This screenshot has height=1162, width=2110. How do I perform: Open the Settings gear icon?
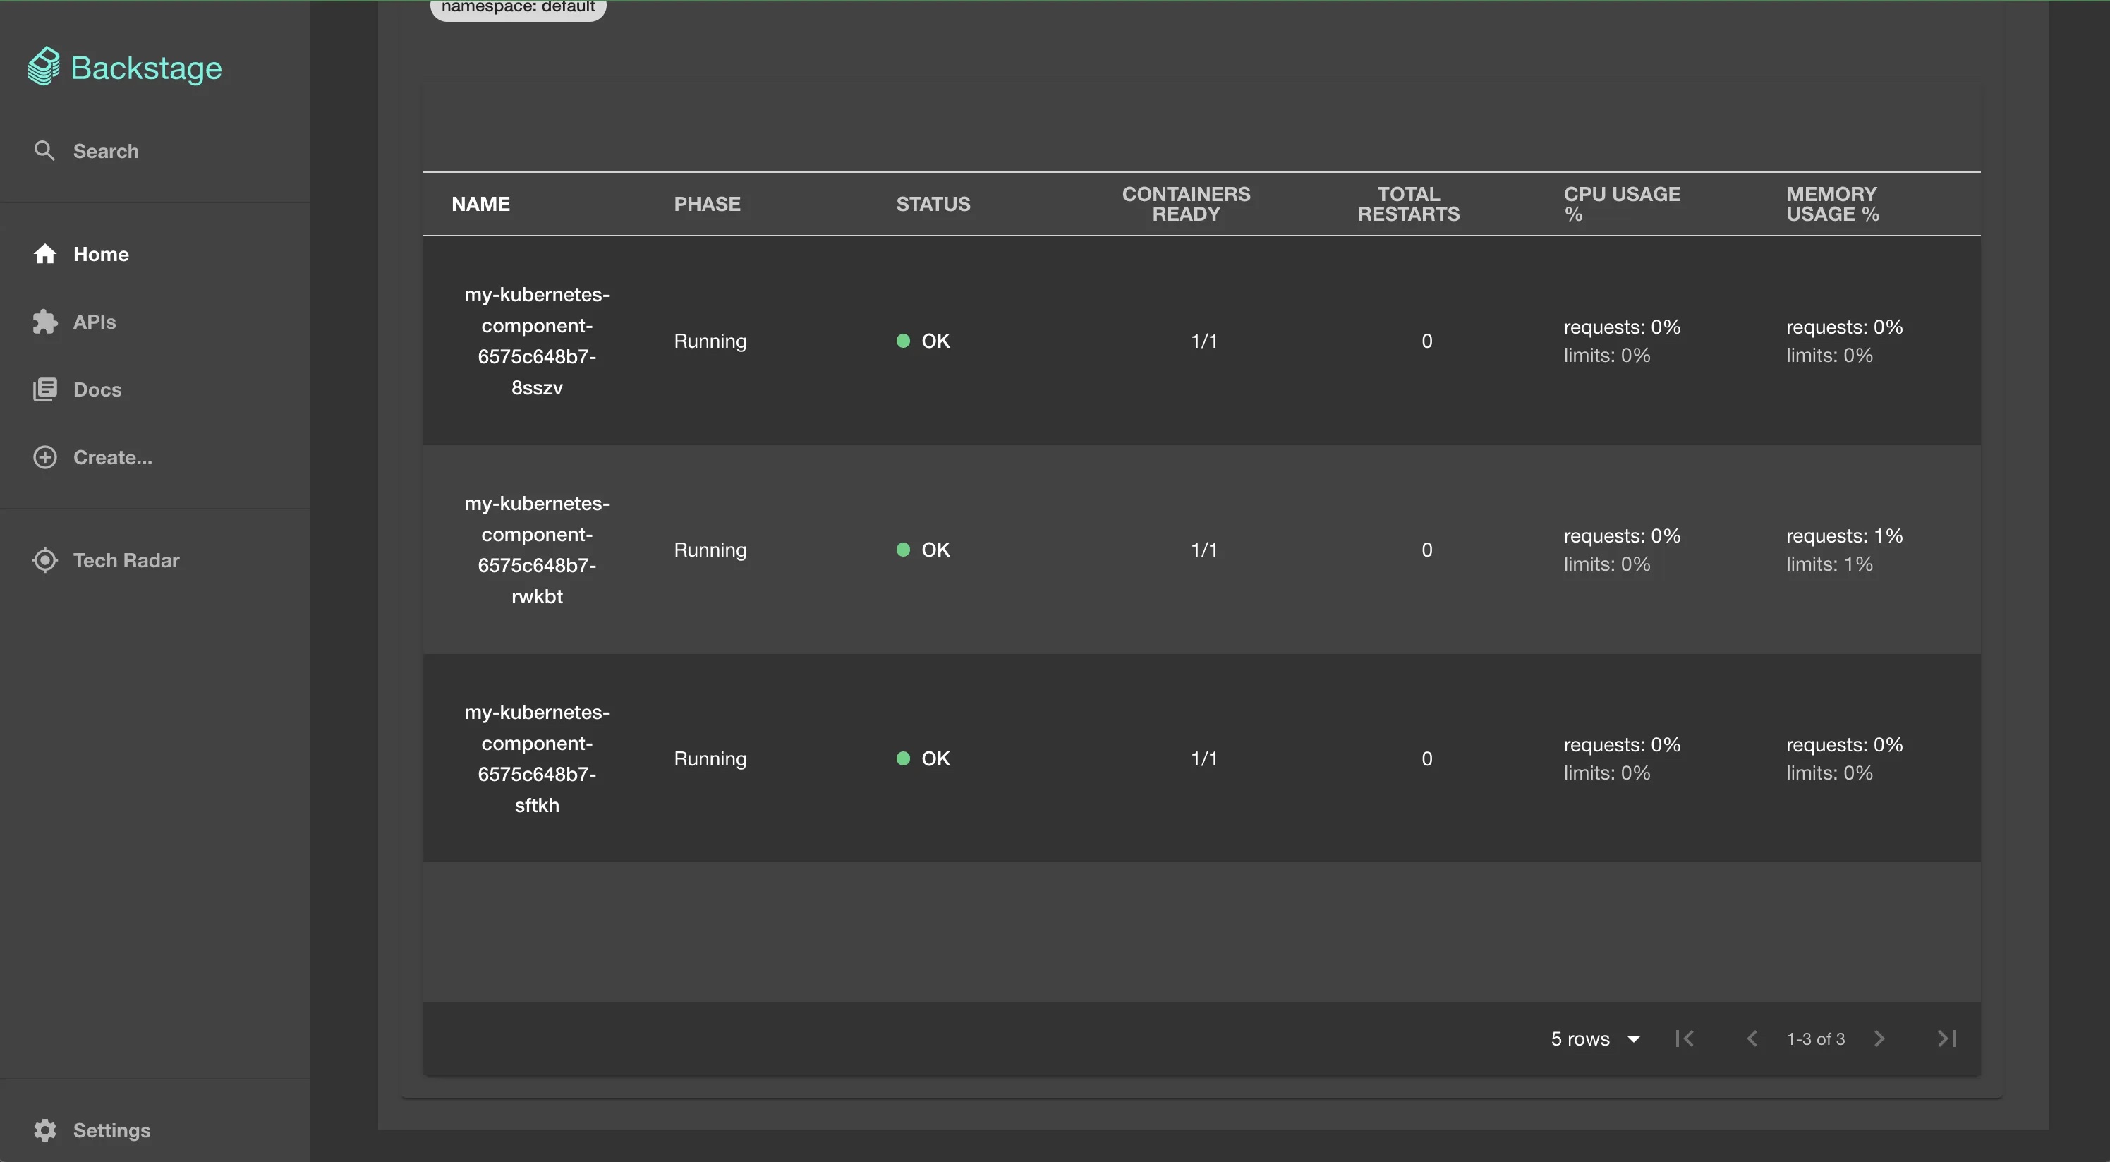(45, 1130)
